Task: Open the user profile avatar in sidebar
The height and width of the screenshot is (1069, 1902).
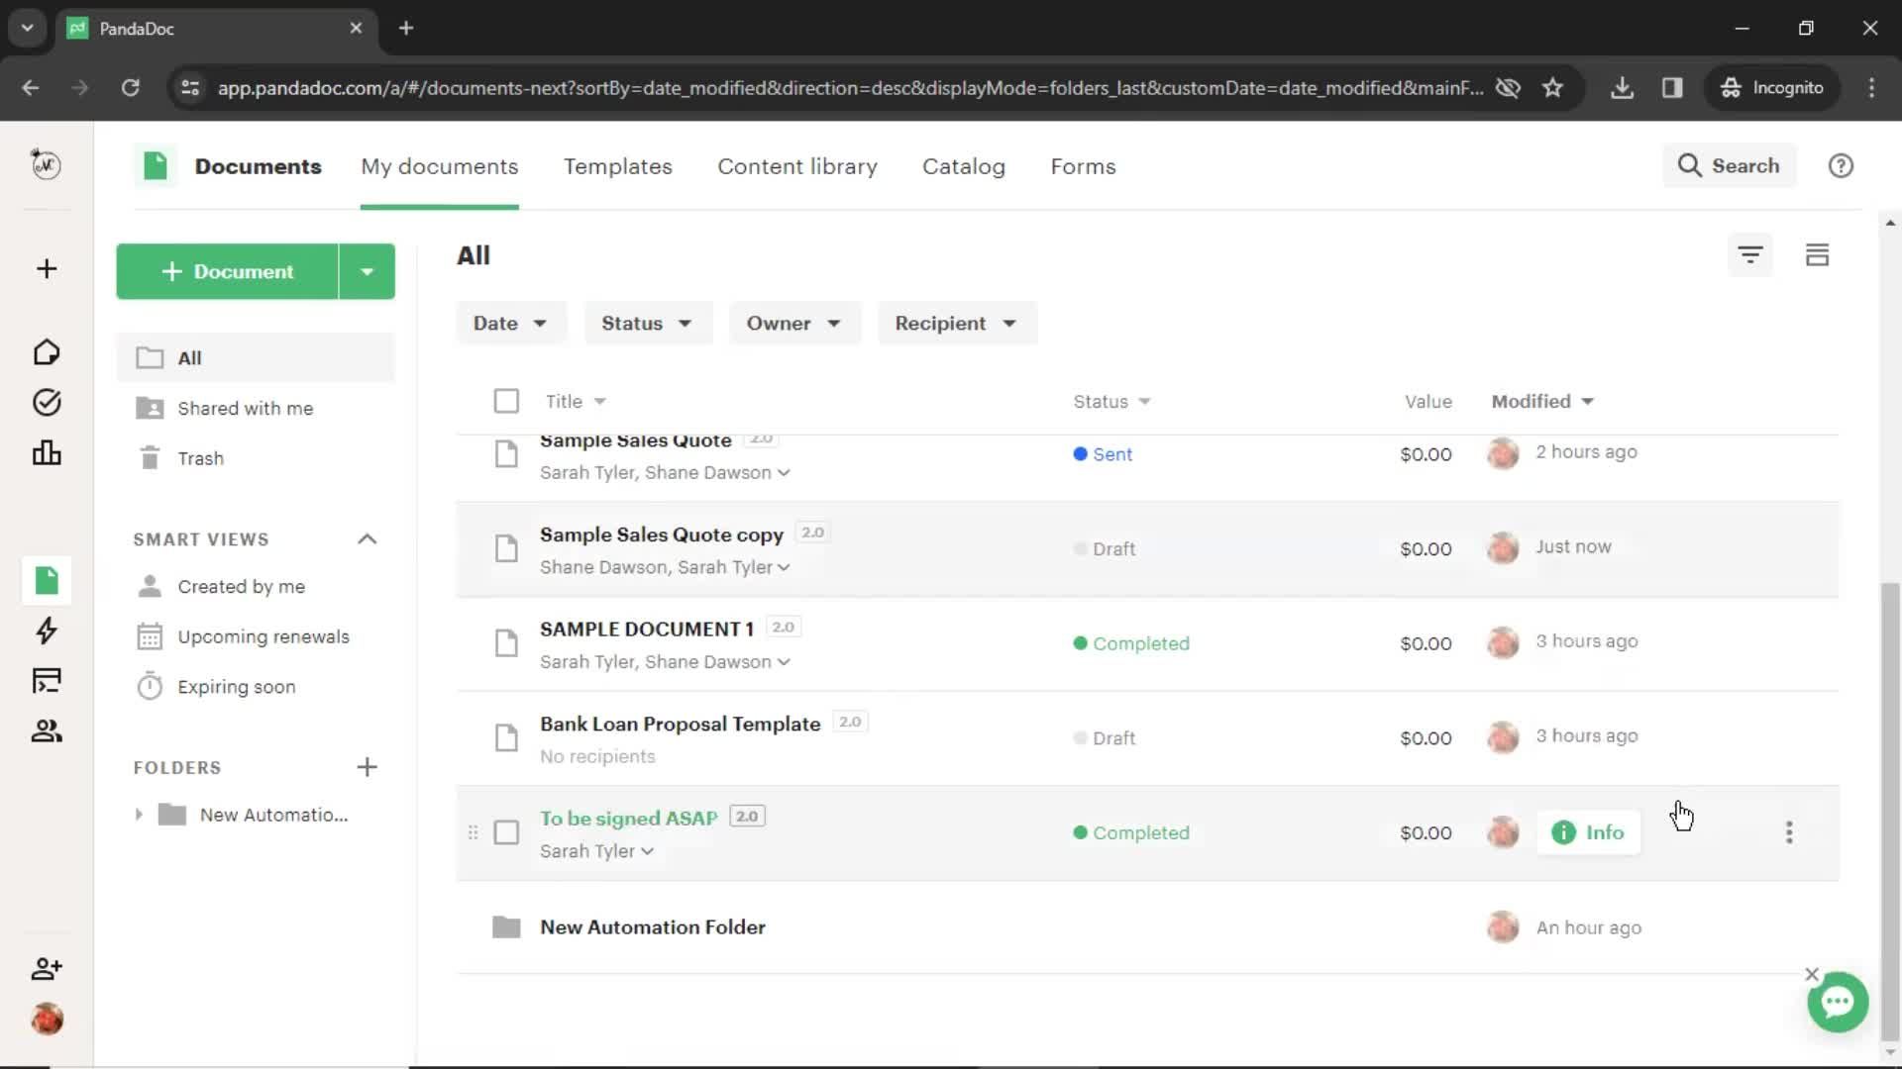Action: 47,1019
